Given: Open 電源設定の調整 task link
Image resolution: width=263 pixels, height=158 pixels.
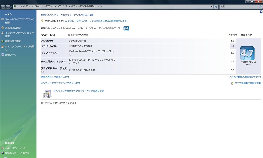Looking at the screenshot, I should click(x=13, y=41).
